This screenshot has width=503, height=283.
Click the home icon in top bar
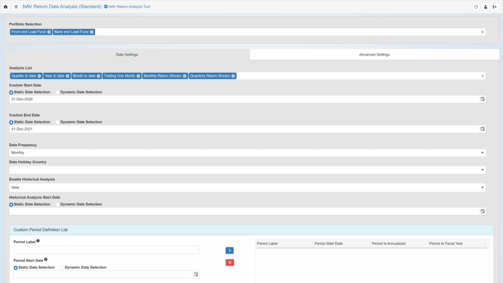[6, 7]
